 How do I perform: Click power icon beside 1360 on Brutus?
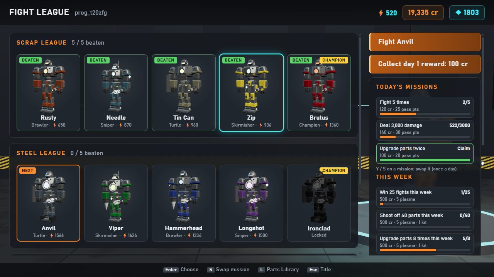coord(326,125)
